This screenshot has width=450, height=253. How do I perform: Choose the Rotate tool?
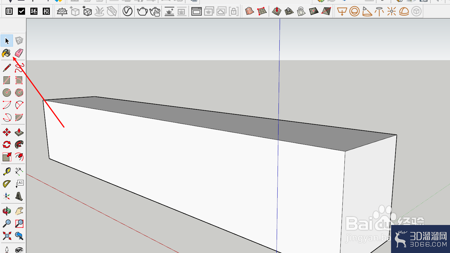[7, 144]
